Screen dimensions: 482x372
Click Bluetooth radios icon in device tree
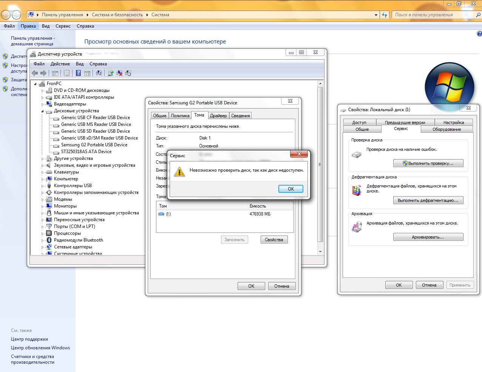click(x=49, y=240)
